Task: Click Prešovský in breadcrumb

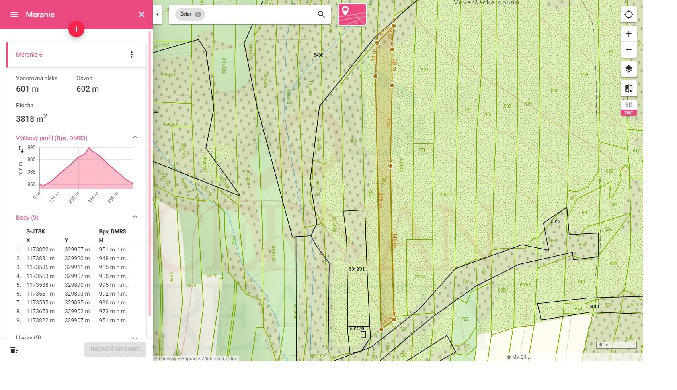Action: coord(165,359)
